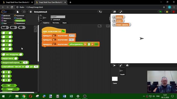Image resolution: width=177 pixels, height=99 pixels.
Task: Open the Костюмы tab
Action: coord(56,23)
